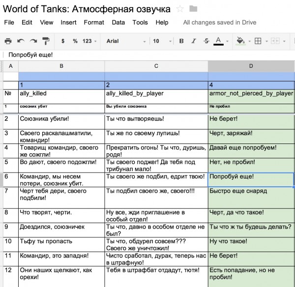Expand the merge cells dropdown arrow
Viewport: 295px width, 287px height.
(x=284, y=41)
